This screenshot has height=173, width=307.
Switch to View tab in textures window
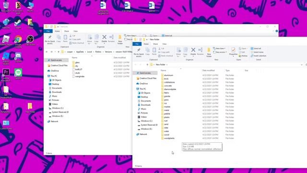pyautogui.click(x=76, y=31)
